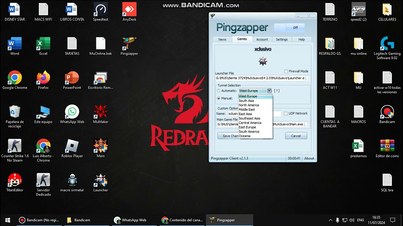The width and height of the screenshot is (403, 226).
Task: Show hidden system tray icons
Action: (x=330, y=220)
